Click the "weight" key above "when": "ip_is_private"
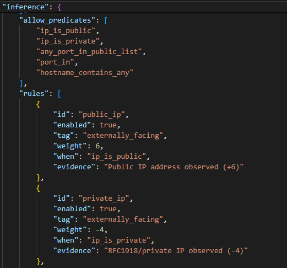 (70, 230)
